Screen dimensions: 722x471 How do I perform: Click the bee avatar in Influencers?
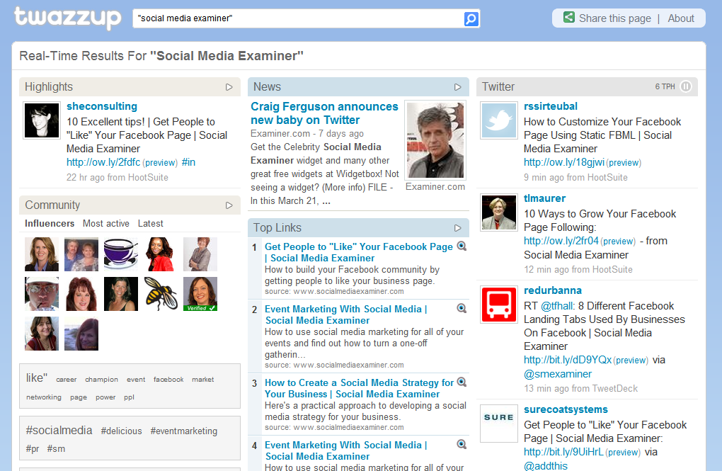pos(161,293)
